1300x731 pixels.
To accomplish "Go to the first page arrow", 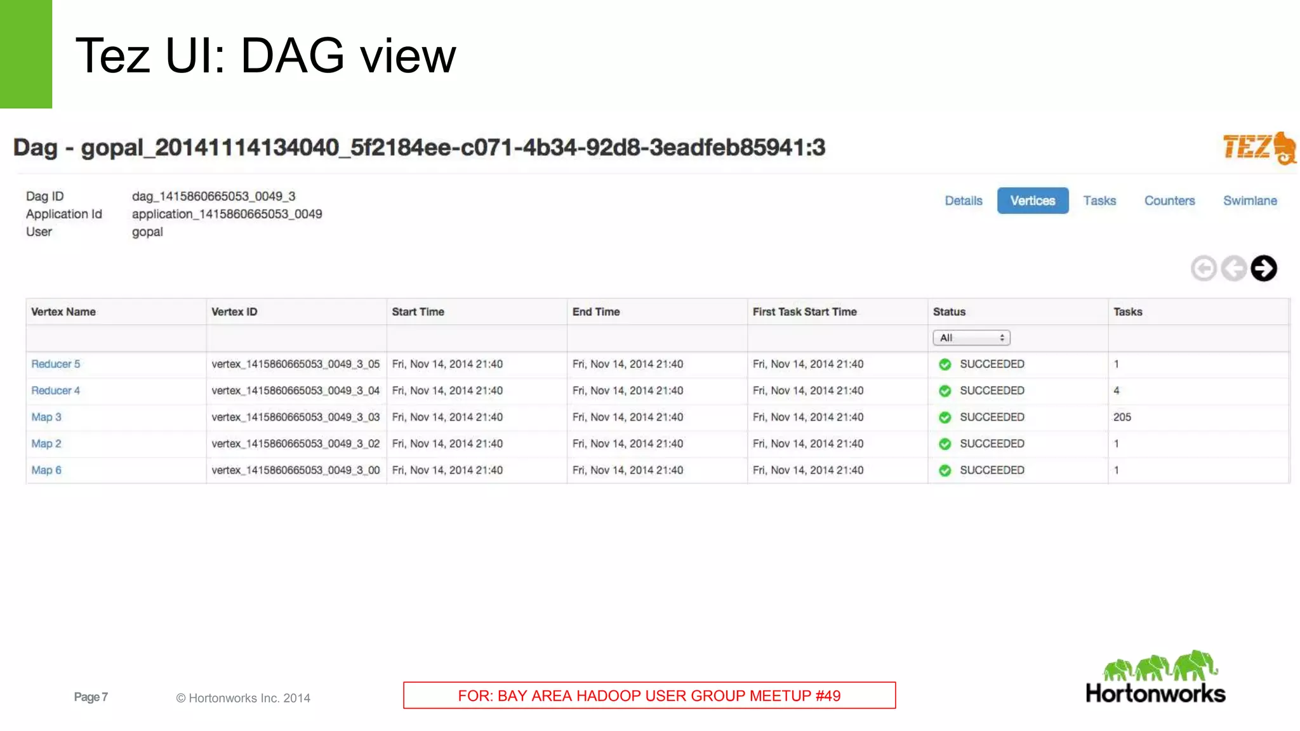I will coord(1204,268).
